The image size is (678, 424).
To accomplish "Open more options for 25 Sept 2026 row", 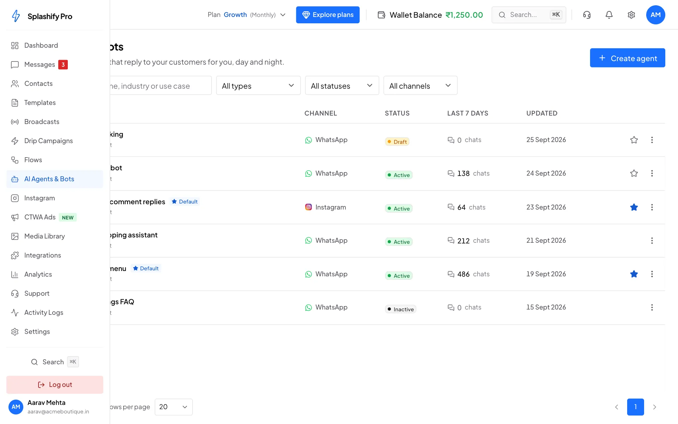I will [652, 140].
